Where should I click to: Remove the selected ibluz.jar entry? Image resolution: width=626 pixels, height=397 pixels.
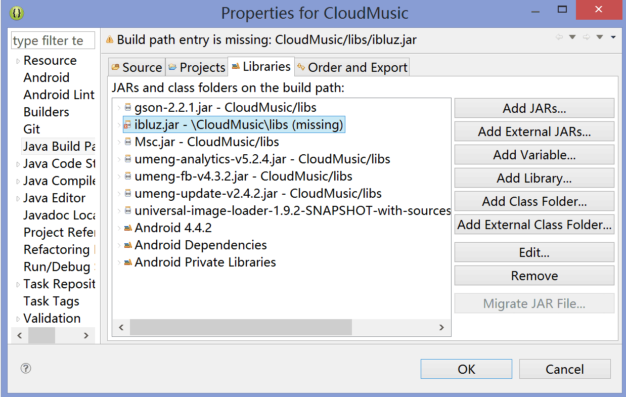[534, 276]
